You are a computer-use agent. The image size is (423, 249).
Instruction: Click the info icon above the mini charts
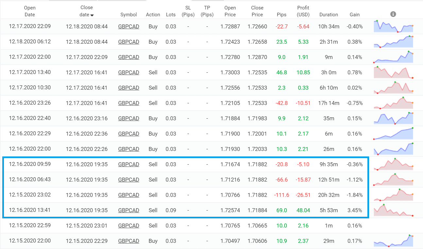tap(393, 14)
